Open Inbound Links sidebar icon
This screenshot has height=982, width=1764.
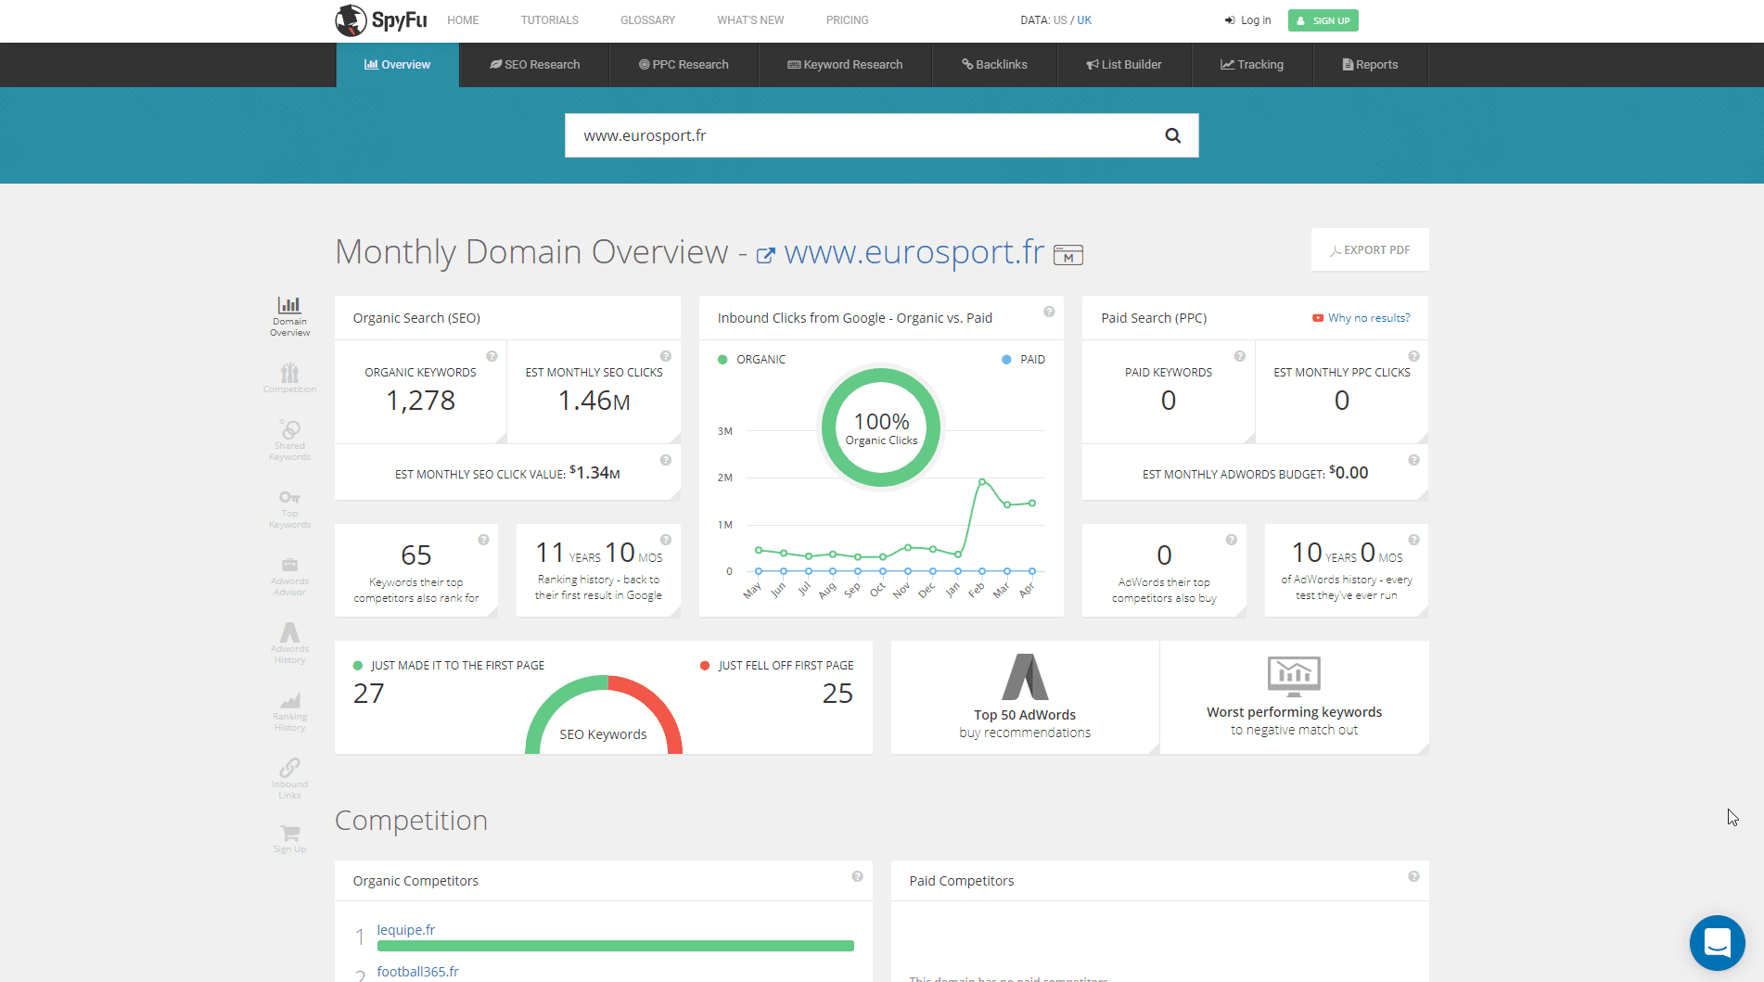[x=289, y=777]
